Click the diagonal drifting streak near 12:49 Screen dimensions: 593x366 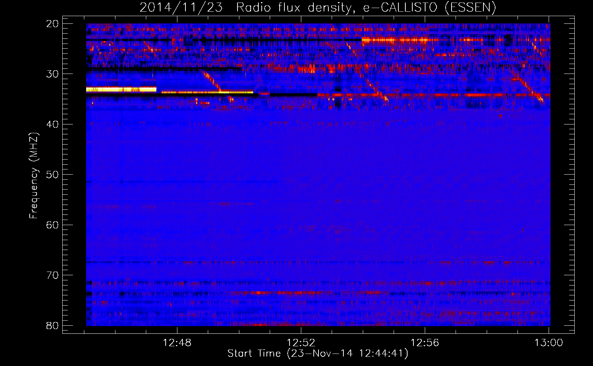tap(211, 81)
